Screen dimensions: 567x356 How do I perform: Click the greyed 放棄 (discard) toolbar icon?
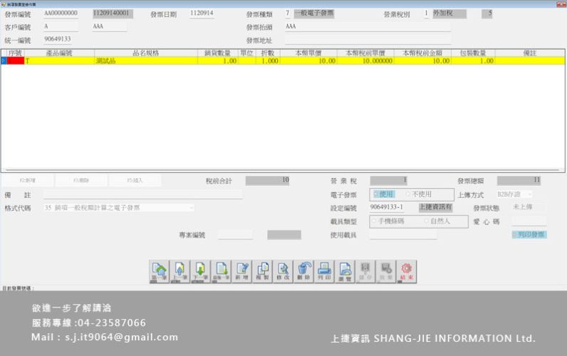[386, 271]
